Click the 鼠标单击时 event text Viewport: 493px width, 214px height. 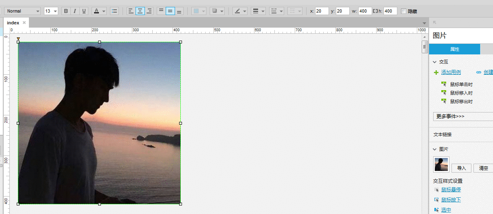click(x=461, y=84)
